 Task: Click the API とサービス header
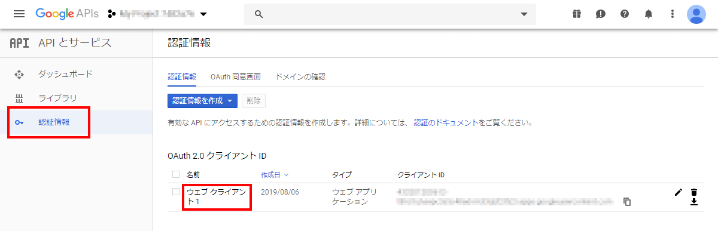(x=75, y=43)
